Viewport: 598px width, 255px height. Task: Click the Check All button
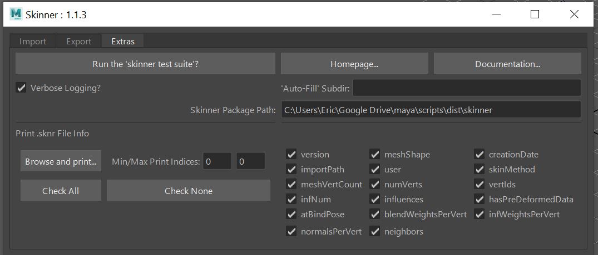(x=61, y=190)
